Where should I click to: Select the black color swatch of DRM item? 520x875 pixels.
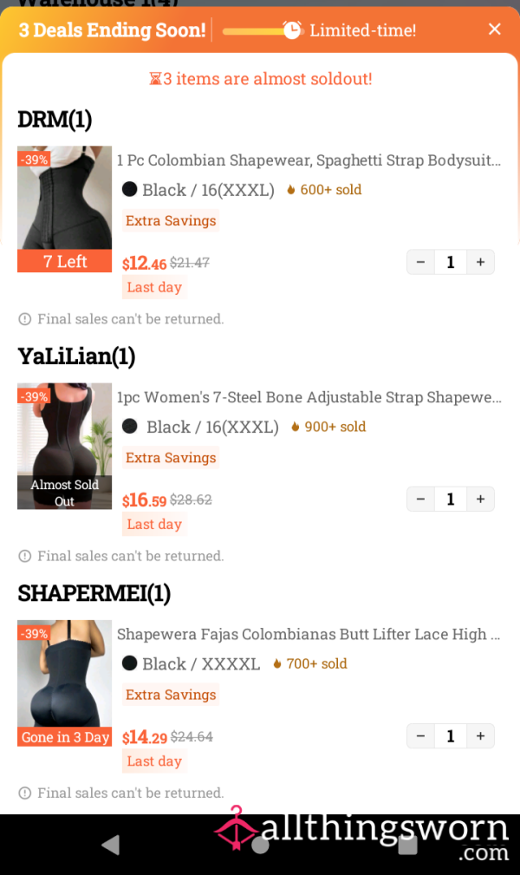pos(129,189)
